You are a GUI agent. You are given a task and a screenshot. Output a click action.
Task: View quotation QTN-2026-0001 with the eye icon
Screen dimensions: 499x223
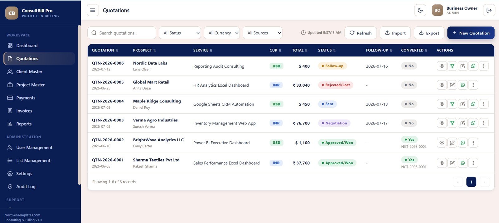442,163
